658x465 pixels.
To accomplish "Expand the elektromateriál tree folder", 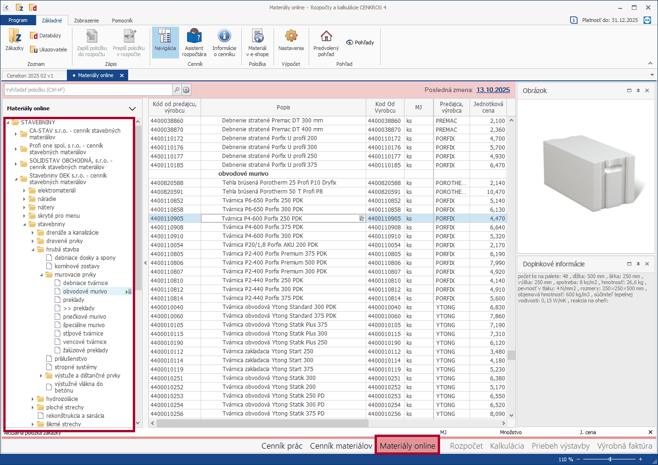I will coord(24,191).
